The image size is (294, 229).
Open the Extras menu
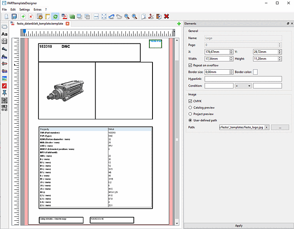tap(37, 9)
